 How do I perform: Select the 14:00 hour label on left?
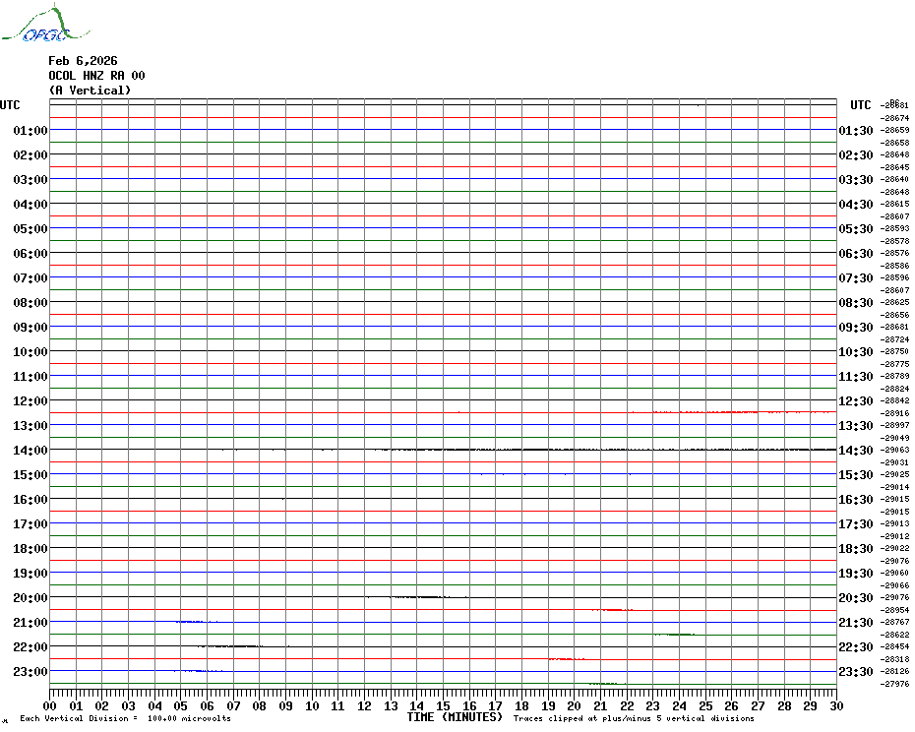pyautogui.click(x=30, y=451)
